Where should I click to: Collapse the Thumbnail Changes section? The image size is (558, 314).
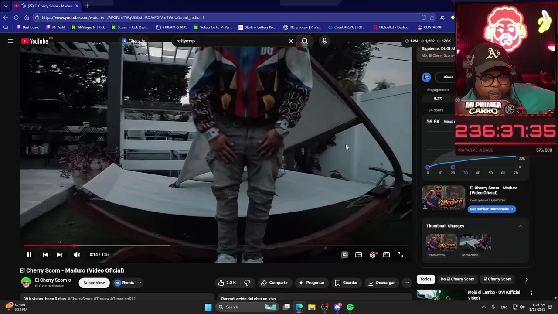tap(520, 226)
